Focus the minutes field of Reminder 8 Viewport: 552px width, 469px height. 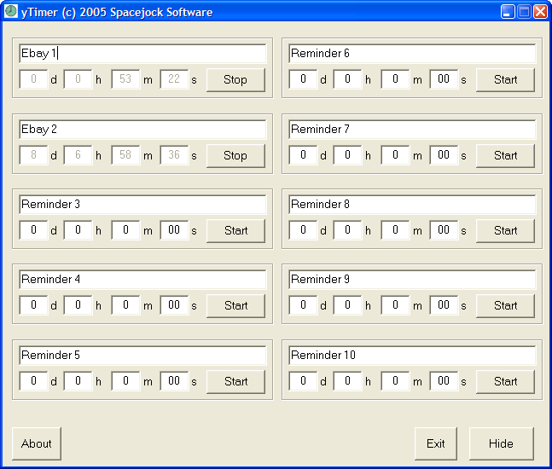click(395, 230)
